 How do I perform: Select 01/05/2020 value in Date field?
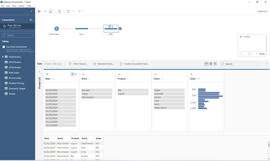click(x=61, y=104)
